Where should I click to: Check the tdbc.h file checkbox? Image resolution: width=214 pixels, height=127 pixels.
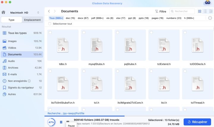(50, 32)
